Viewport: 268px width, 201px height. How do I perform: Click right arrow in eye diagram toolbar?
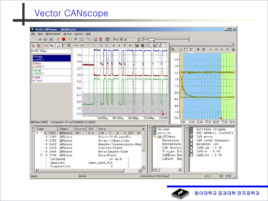click(x=216, y=49)
